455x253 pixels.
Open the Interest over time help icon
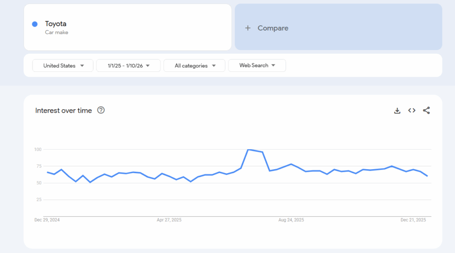pyautogui.click(x=101, y=110)
